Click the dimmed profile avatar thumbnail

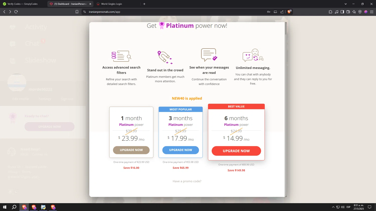(x=17, y=82)
